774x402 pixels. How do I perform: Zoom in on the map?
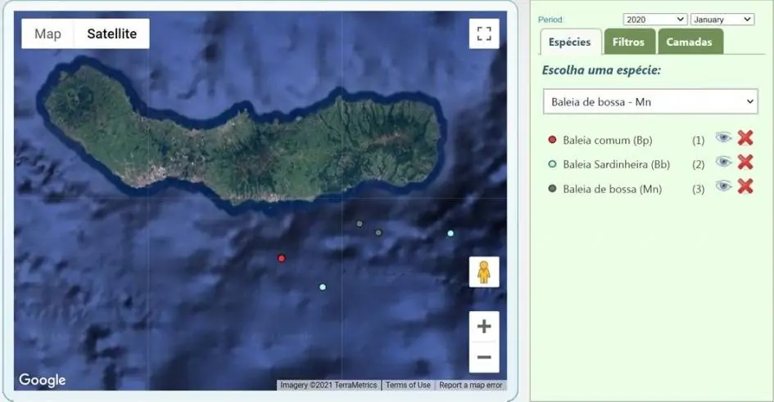(484, 327)
